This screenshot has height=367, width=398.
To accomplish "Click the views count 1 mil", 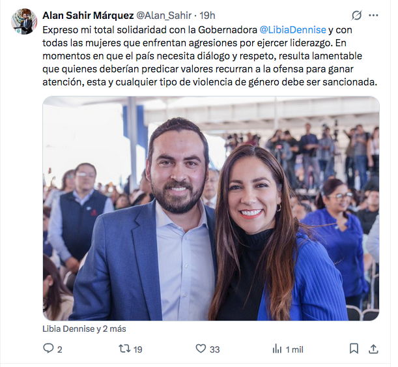I will [294, 350].
